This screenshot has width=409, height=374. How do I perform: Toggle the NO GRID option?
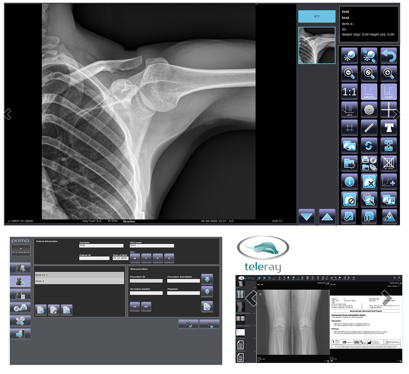click(389, 164)
